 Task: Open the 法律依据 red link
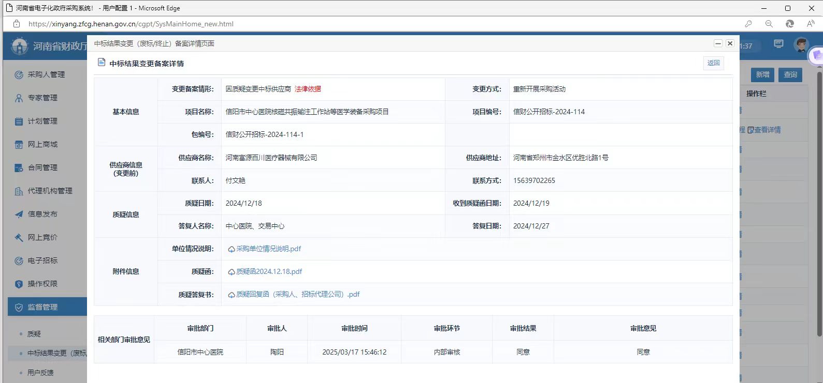[308, 89]
